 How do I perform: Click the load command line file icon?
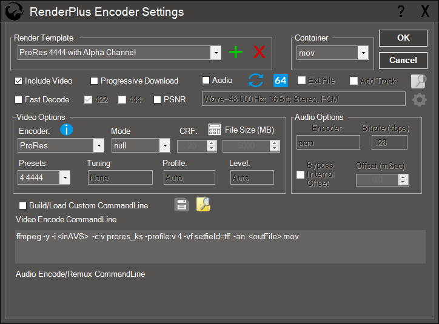(203, 205)
